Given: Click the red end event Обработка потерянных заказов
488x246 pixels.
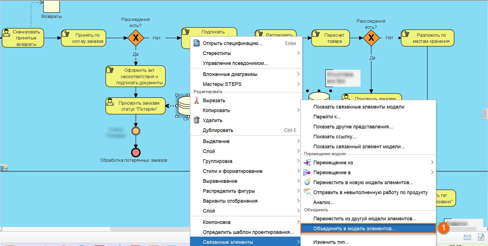Looking at the screenshot, I should (136, 152).
